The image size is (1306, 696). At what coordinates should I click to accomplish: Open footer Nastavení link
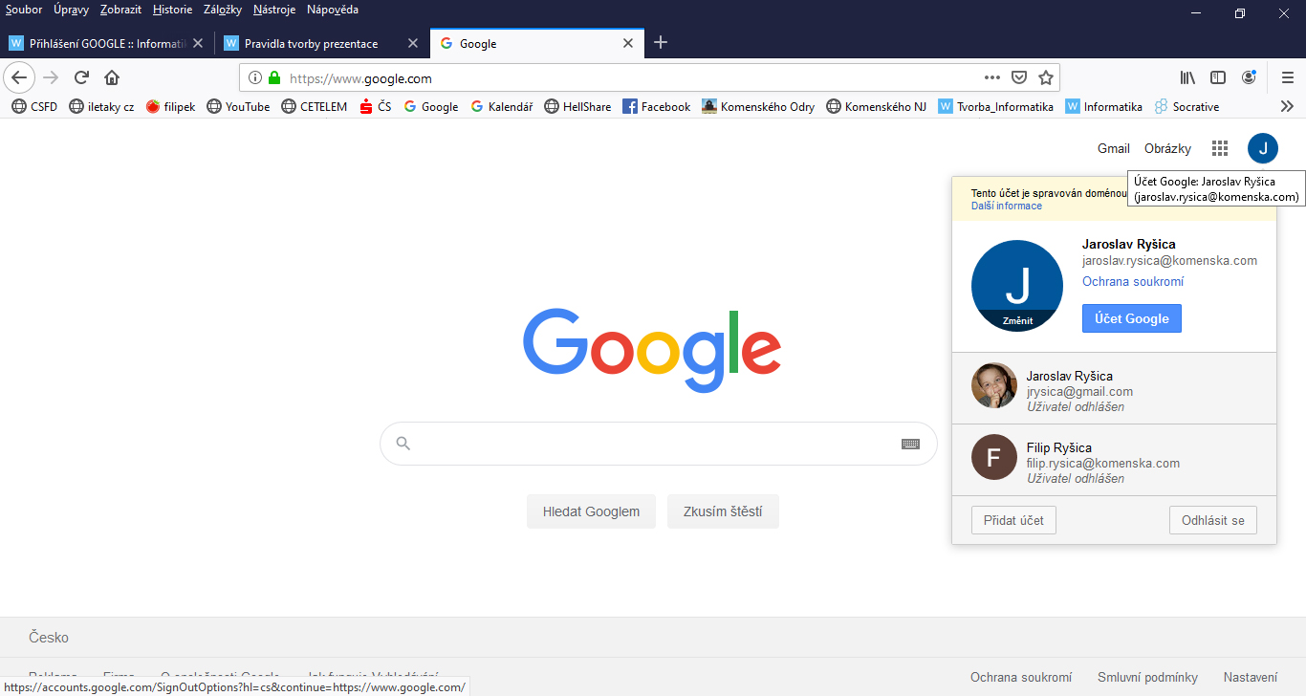click(x=1251, y=677)
